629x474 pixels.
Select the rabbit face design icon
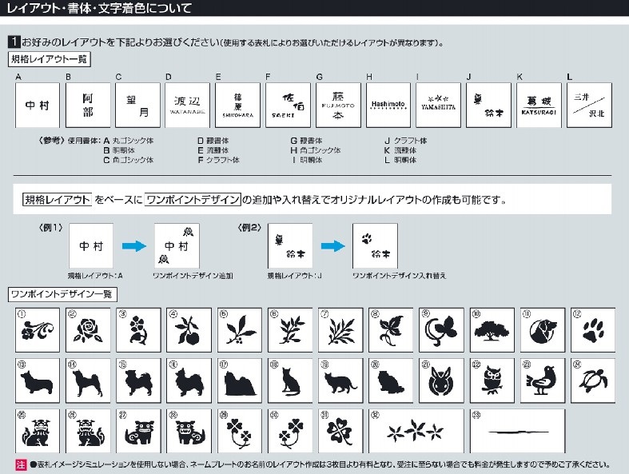click(x=441, y=379)
